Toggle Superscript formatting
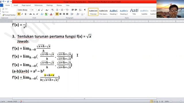The height and width of the screenshot is (103, 184). [37, 14]
